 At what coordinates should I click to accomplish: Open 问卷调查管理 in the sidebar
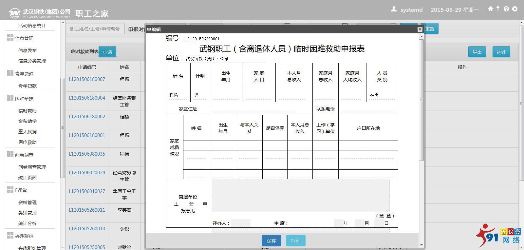tap(32, 167)
